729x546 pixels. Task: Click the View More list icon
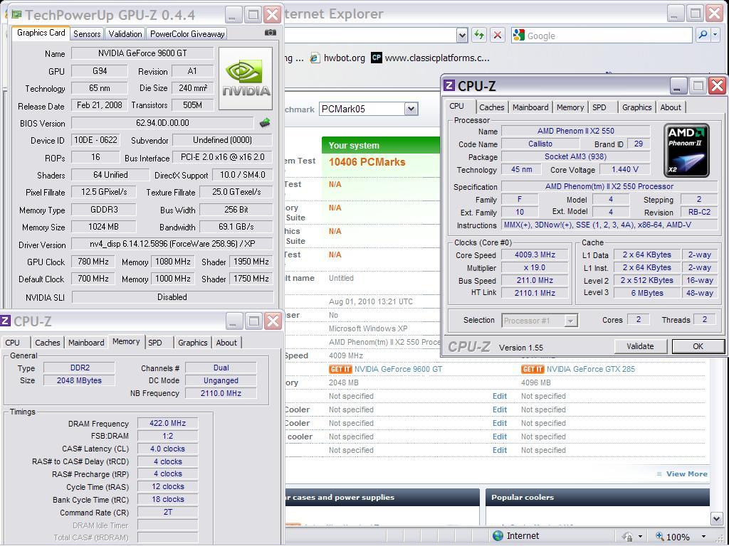pos(659,474)
